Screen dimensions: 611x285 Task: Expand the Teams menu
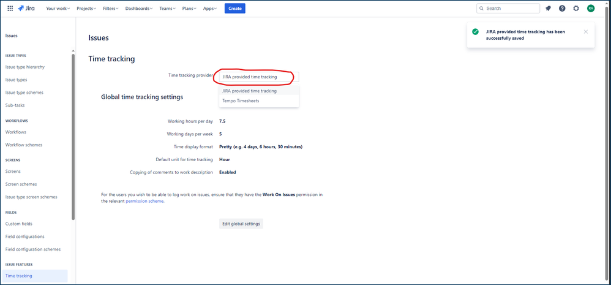click(167, 8)
